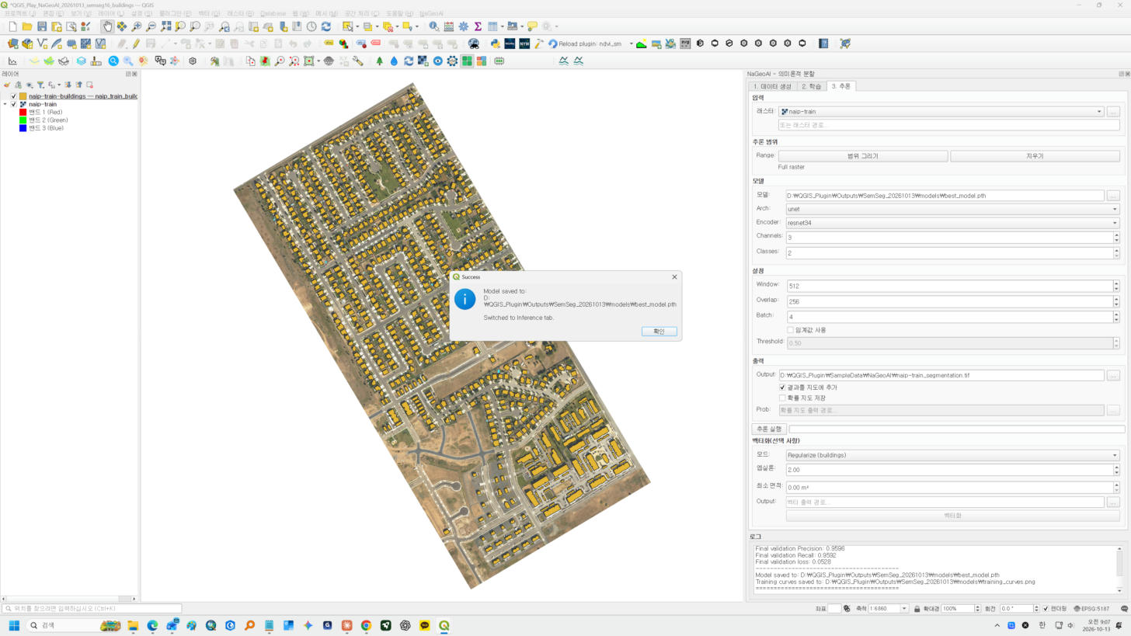Open the Encoder resnet34 dropdown
The height and width of the screenshot is (636, 1131).
click(x=952, y=223)
